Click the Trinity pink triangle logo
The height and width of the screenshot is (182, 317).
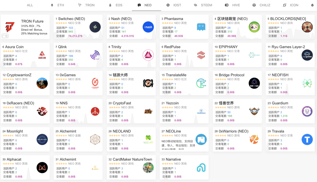coord(148,55)
